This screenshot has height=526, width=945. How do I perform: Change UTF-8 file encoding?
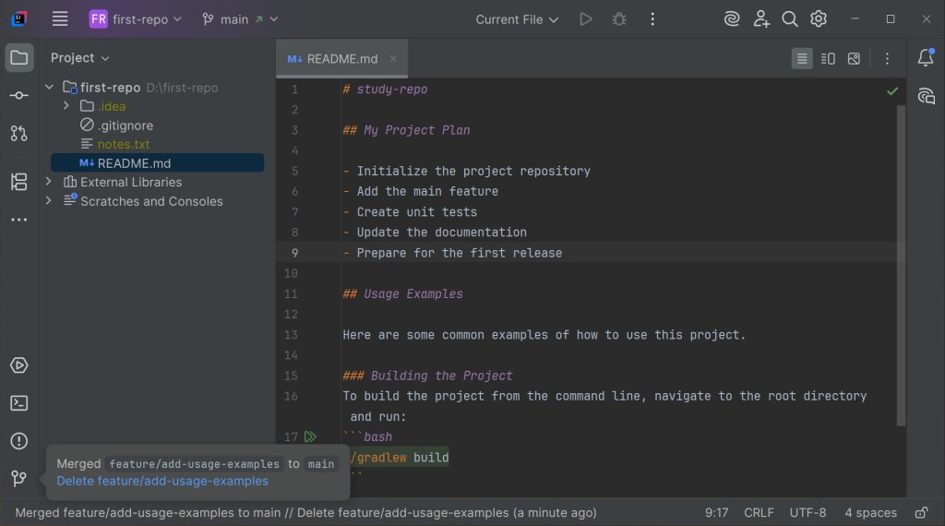pyautogui.click(x=807, y=513)
